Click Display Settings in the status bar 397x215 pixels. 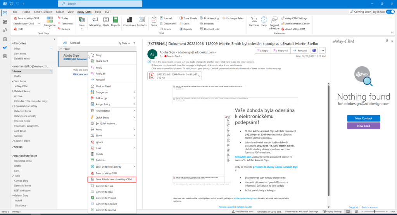(332, 212)
